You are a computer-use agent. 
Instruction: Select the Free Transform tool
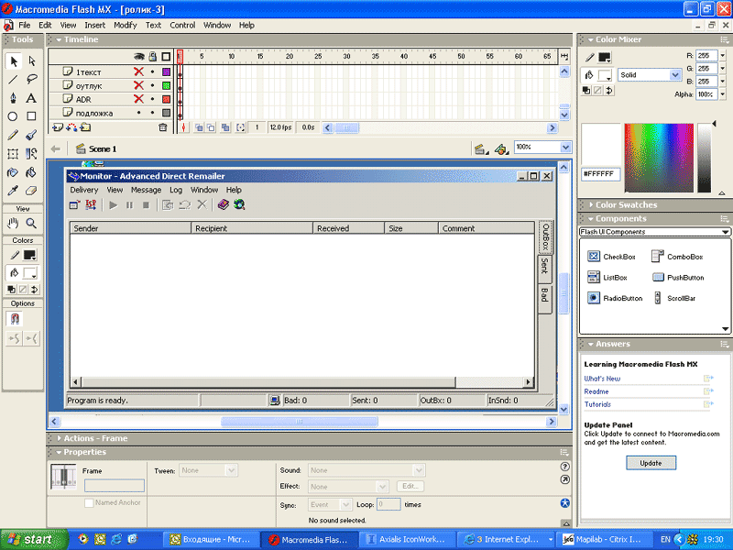(13, 154)
